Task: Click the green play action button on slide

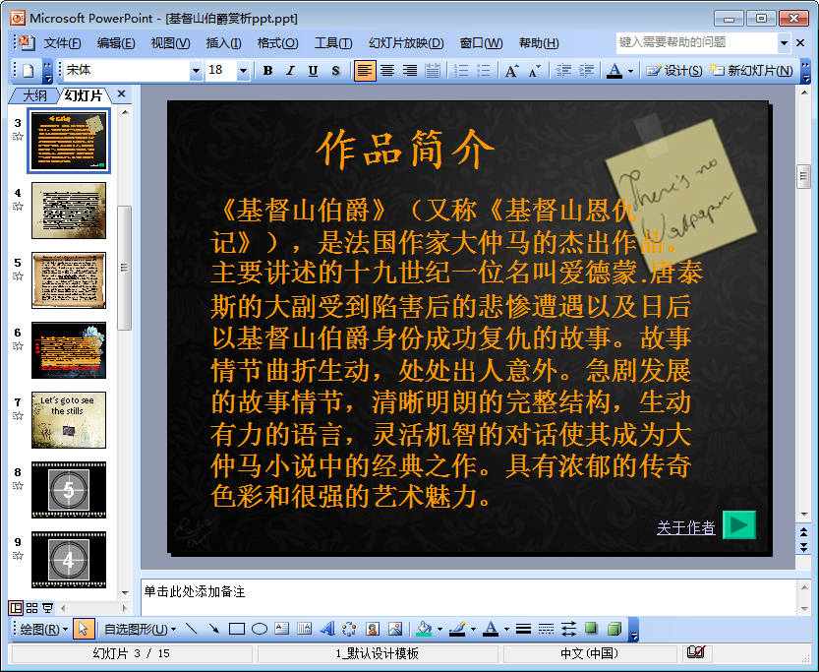Action: coord(739,524)
